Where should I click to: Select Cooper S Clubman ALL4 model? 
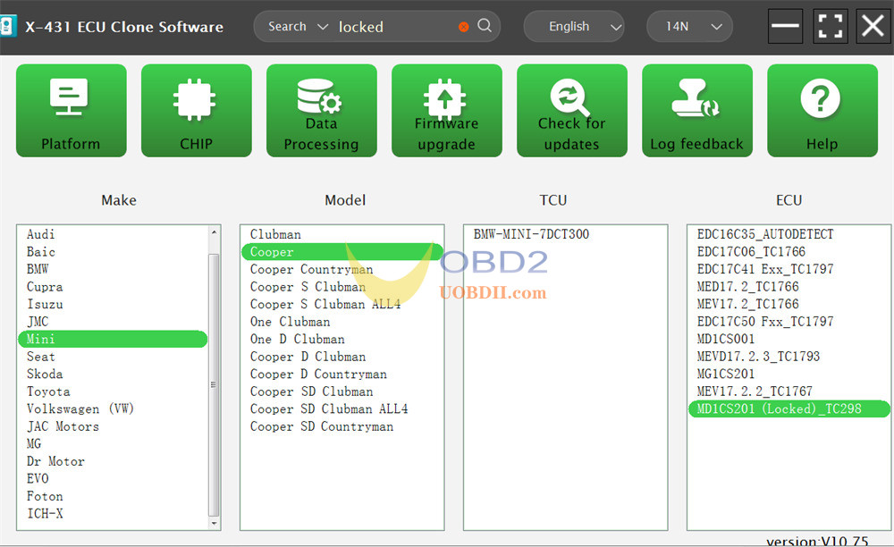coord(342,304)
